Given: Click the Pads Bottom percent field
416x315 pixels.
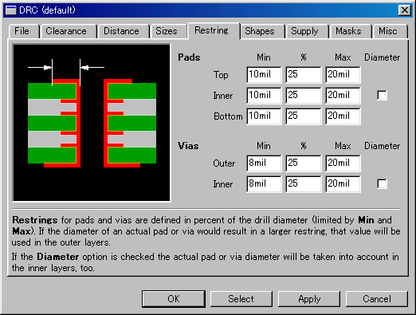Looking at the screenshot, I should pos(303,116).
